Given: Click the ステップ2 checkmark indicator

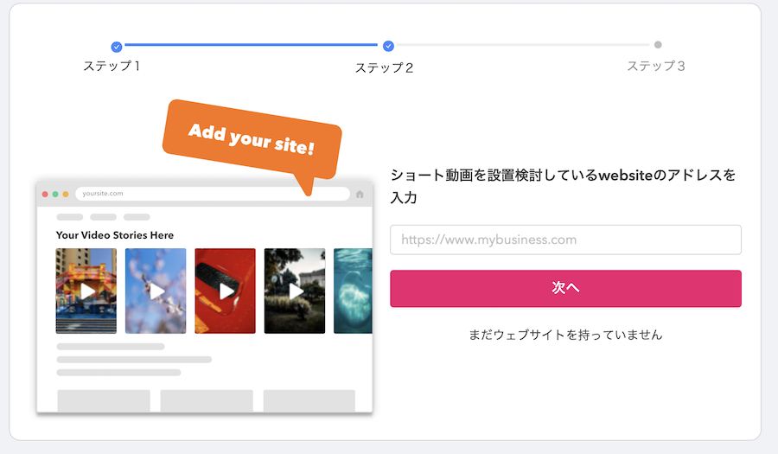Looking at the screenshot, I should (388, 46).
